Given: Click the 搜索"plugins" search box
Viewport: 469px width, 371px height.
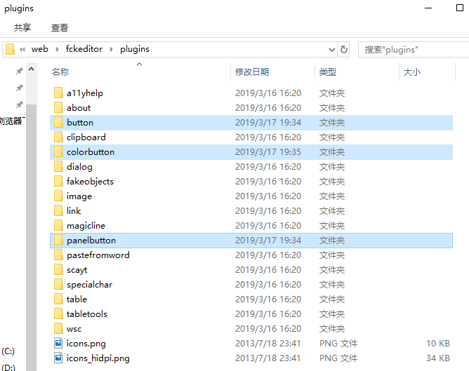Looking at the screenshot, I should pyautogui.click(x=414, y=49).
